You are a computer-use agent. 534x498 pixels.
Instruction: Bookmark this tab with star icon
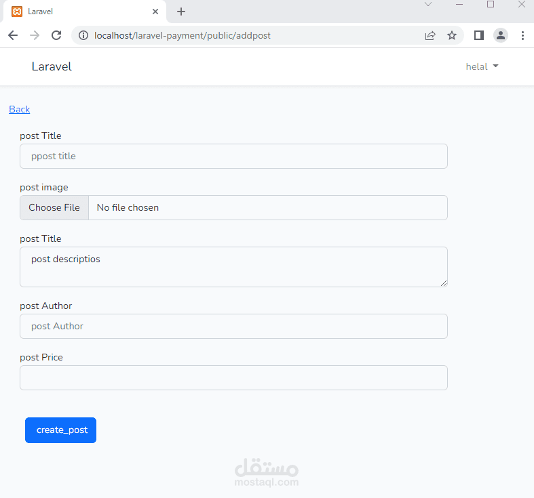[x=452, y=35]
